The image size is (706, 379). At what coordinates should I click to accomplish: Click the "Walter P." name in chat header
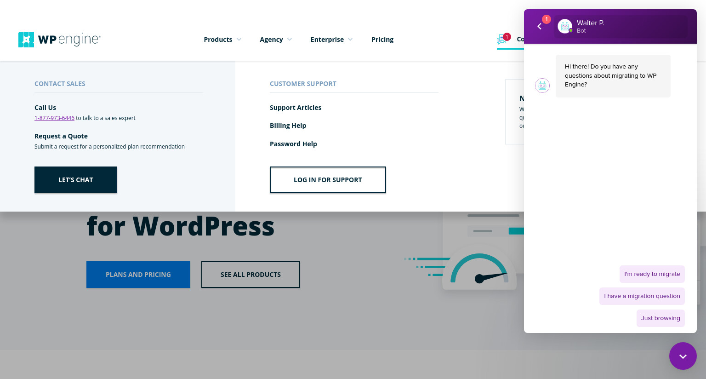pyautogui.click(x=591, y=23)
